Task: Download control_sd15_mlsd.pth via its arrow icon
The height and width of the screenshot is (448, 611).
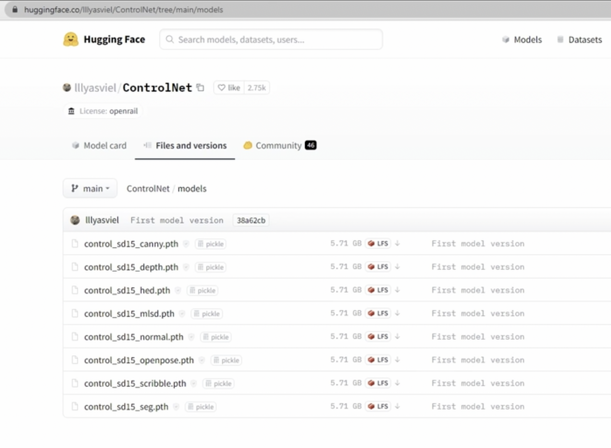Action: click(x=398, y=313)
